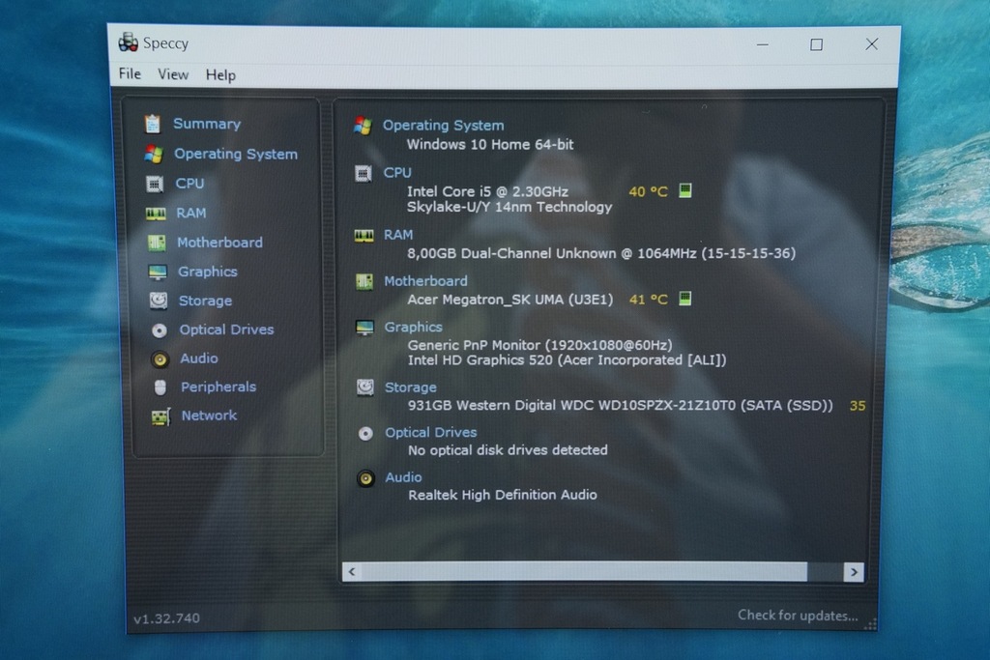Click the Peripherals mouse icon in sidebar

[x=160, y=387]
